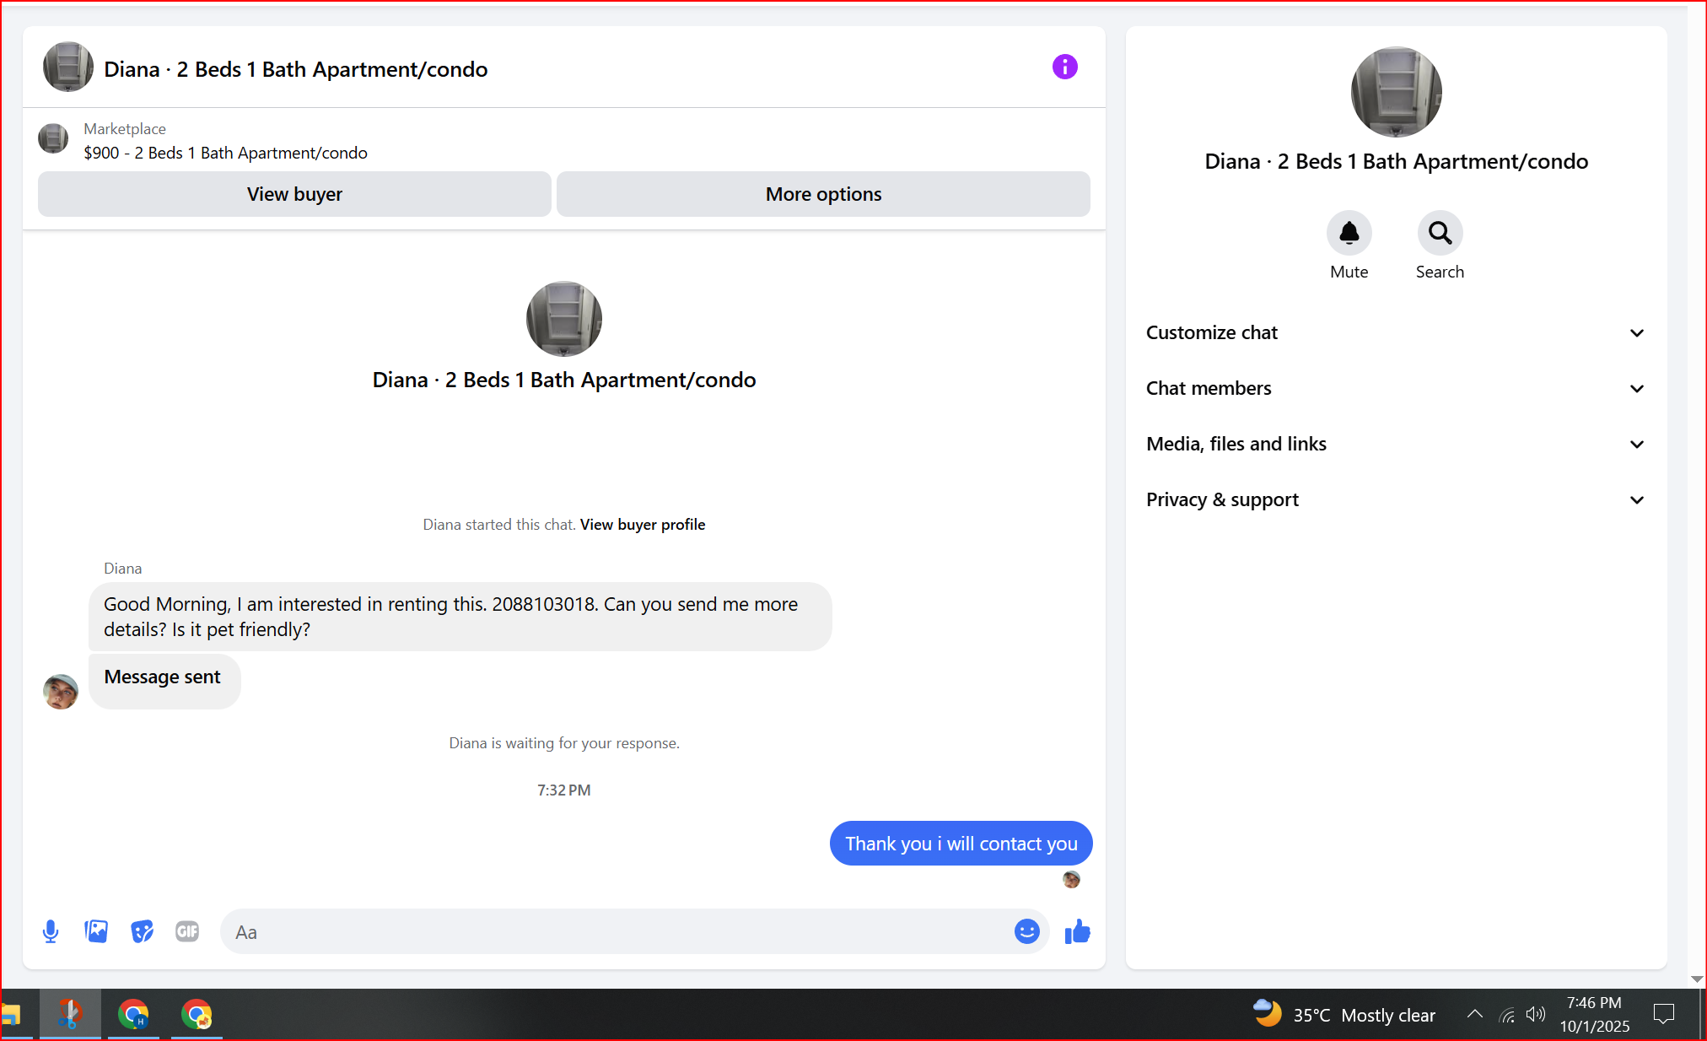
Task: Expand Chat members section
Action: tap(1396, 388)
